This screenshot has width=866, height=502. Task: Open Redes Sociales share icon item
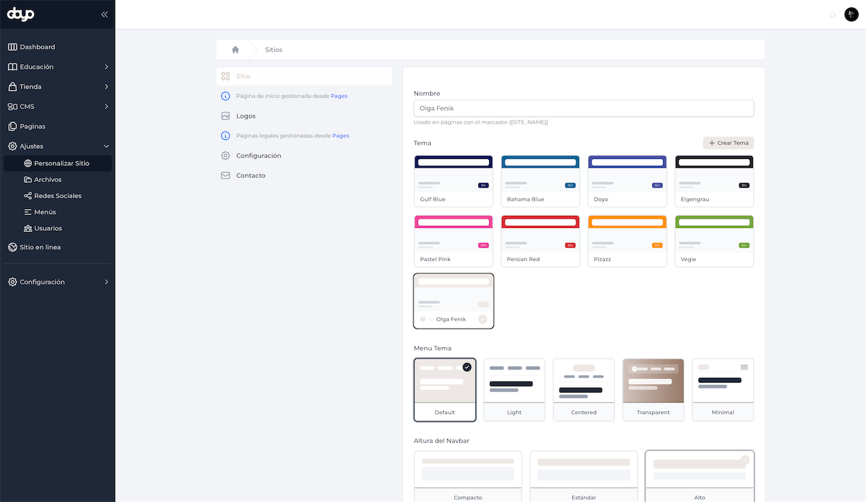pos(28,196)
